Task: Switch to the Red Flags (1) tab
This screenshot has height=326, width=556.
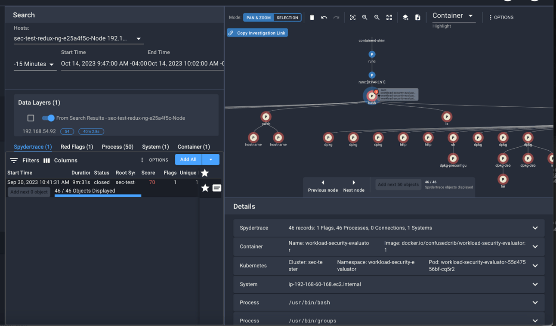Action: click(77, 147)
